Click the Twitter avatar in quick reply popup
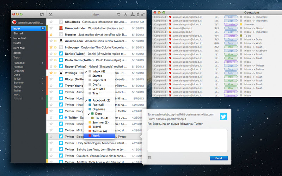The image size is (282, 176). 223,117
